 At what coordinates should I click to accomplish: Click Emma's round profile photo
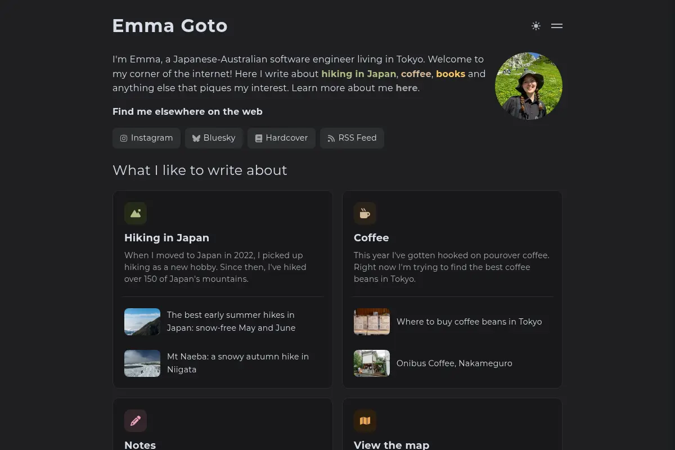[529, 86]
